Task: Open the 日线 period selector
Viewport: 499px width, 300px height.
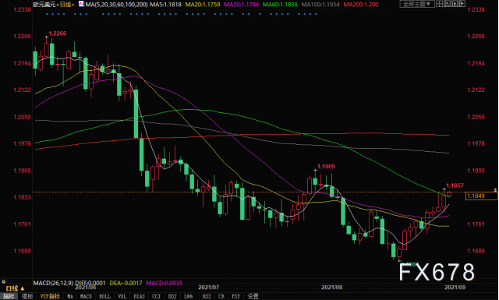Action: click(x=15, y=288)
